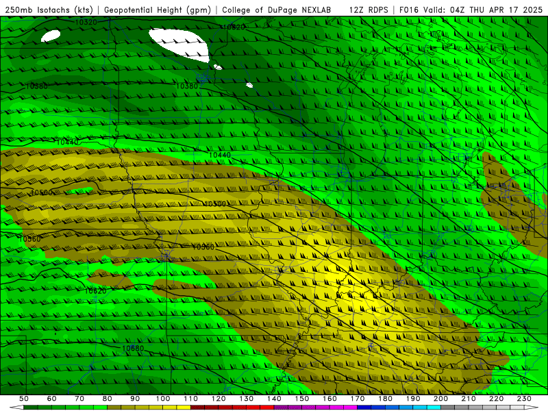Click the 'Valid: 04Z THU APR 17 2025' text
The height and width of the screenshot is (411, 548).
click(x=483, y=10)
